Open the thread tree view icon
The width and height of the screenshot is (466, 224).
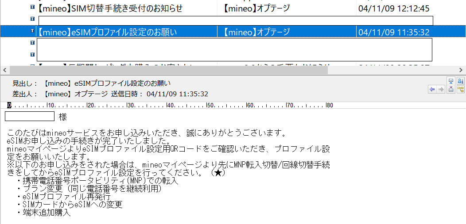tap(461, 89)
